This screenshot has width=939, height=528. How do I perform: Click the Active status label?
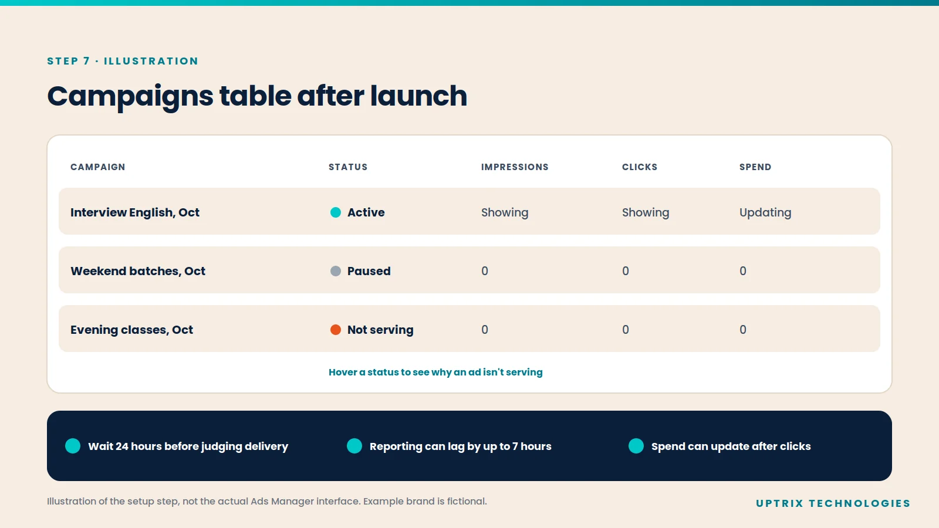366,212
